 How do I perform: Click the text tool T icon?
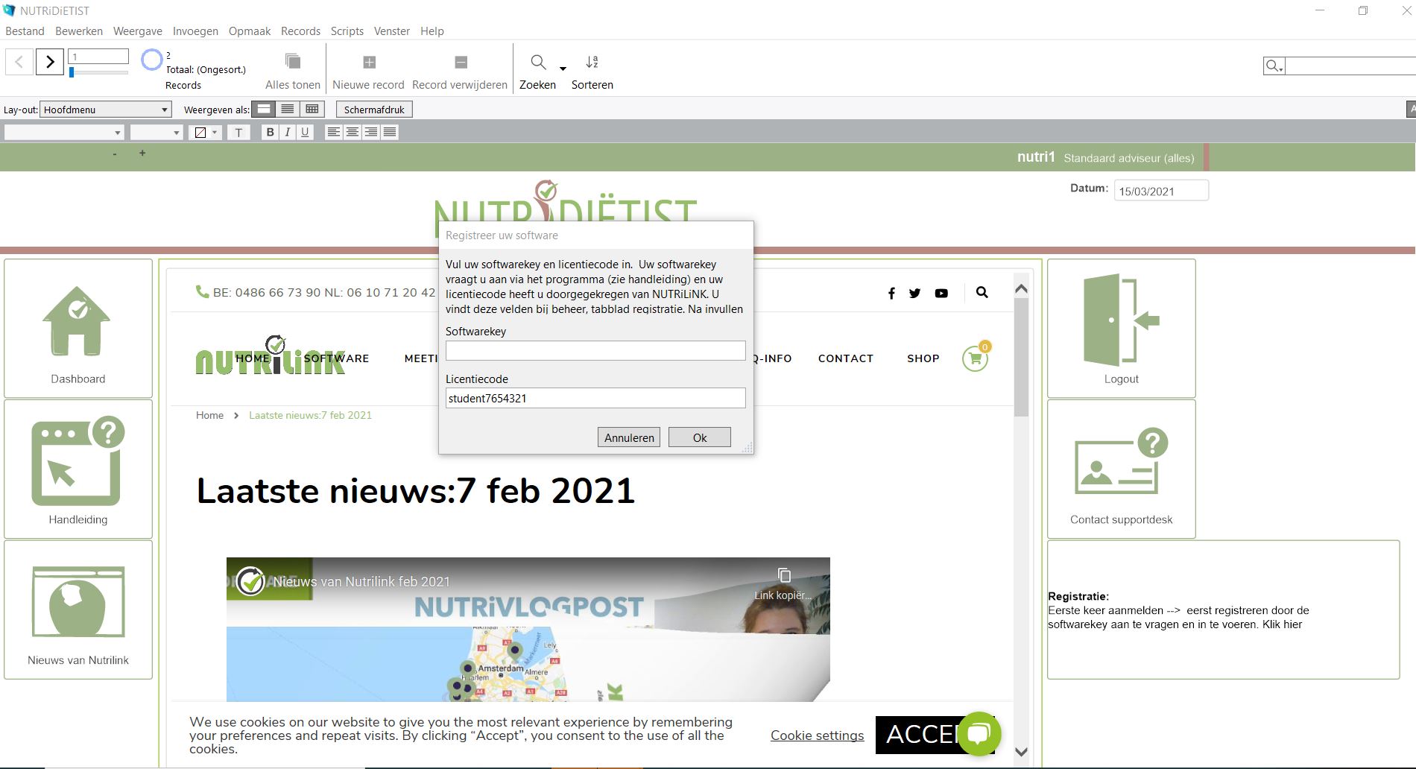(238, 132)
